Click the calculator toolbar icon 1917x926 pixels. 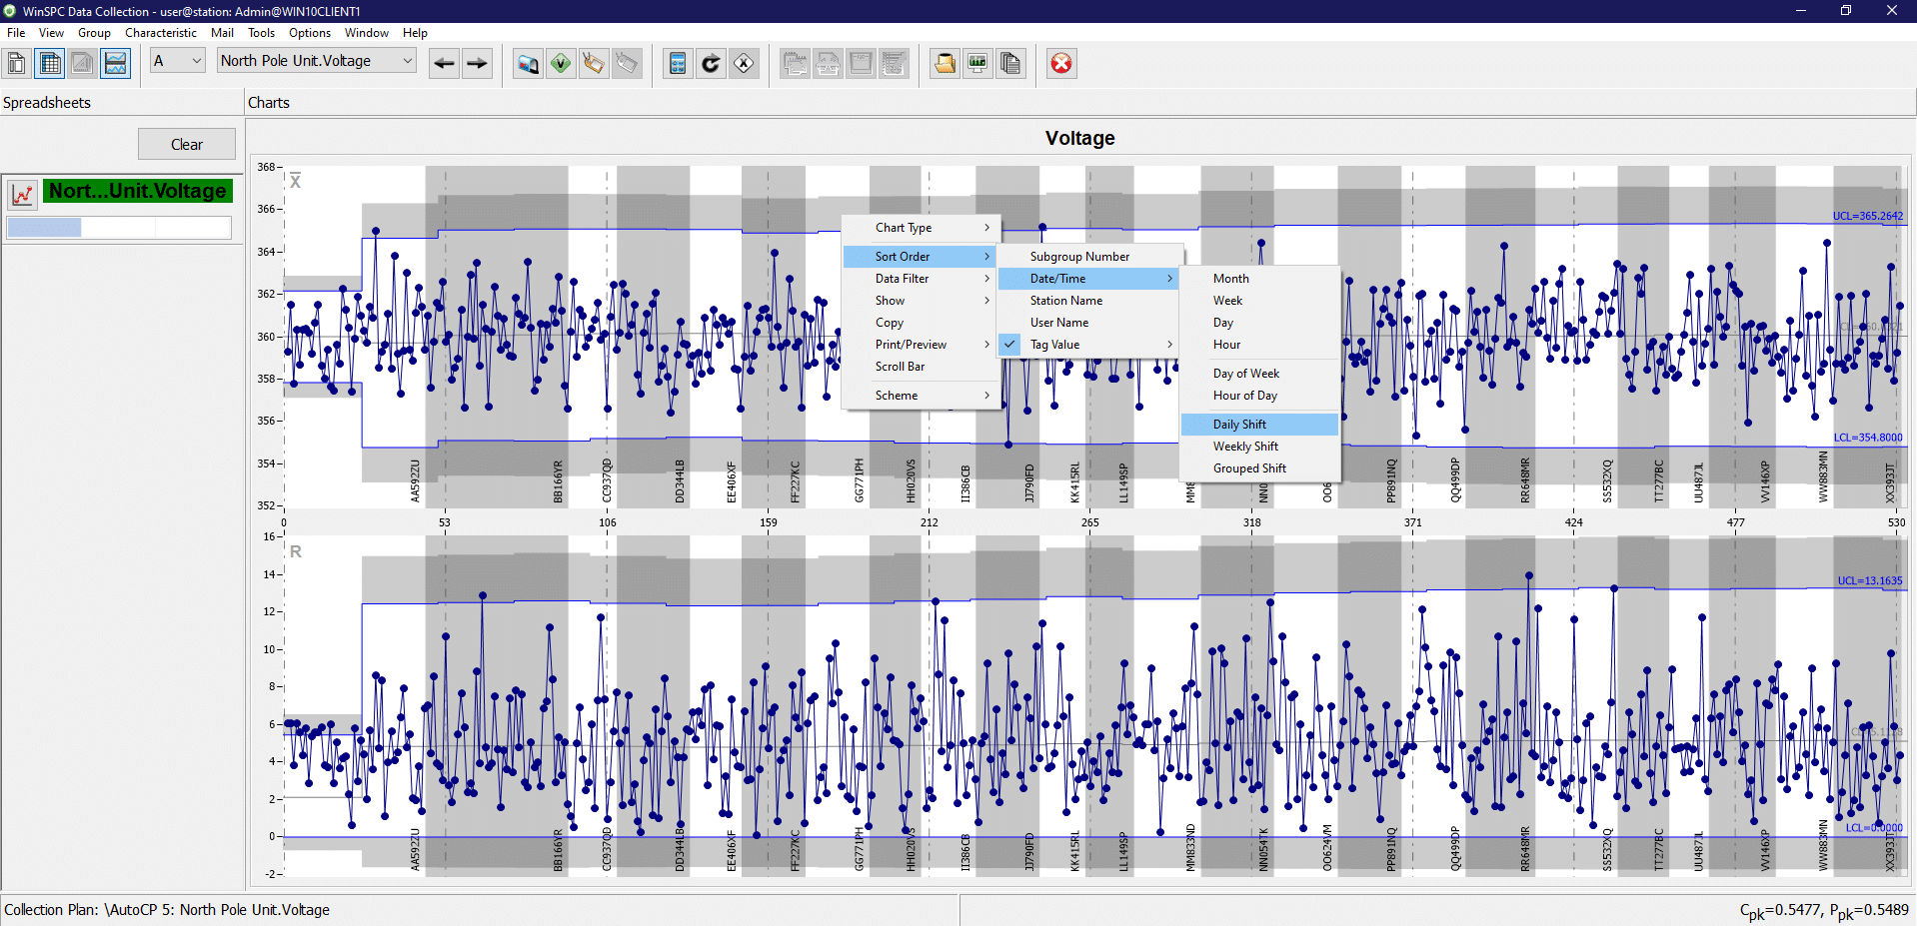678,64
